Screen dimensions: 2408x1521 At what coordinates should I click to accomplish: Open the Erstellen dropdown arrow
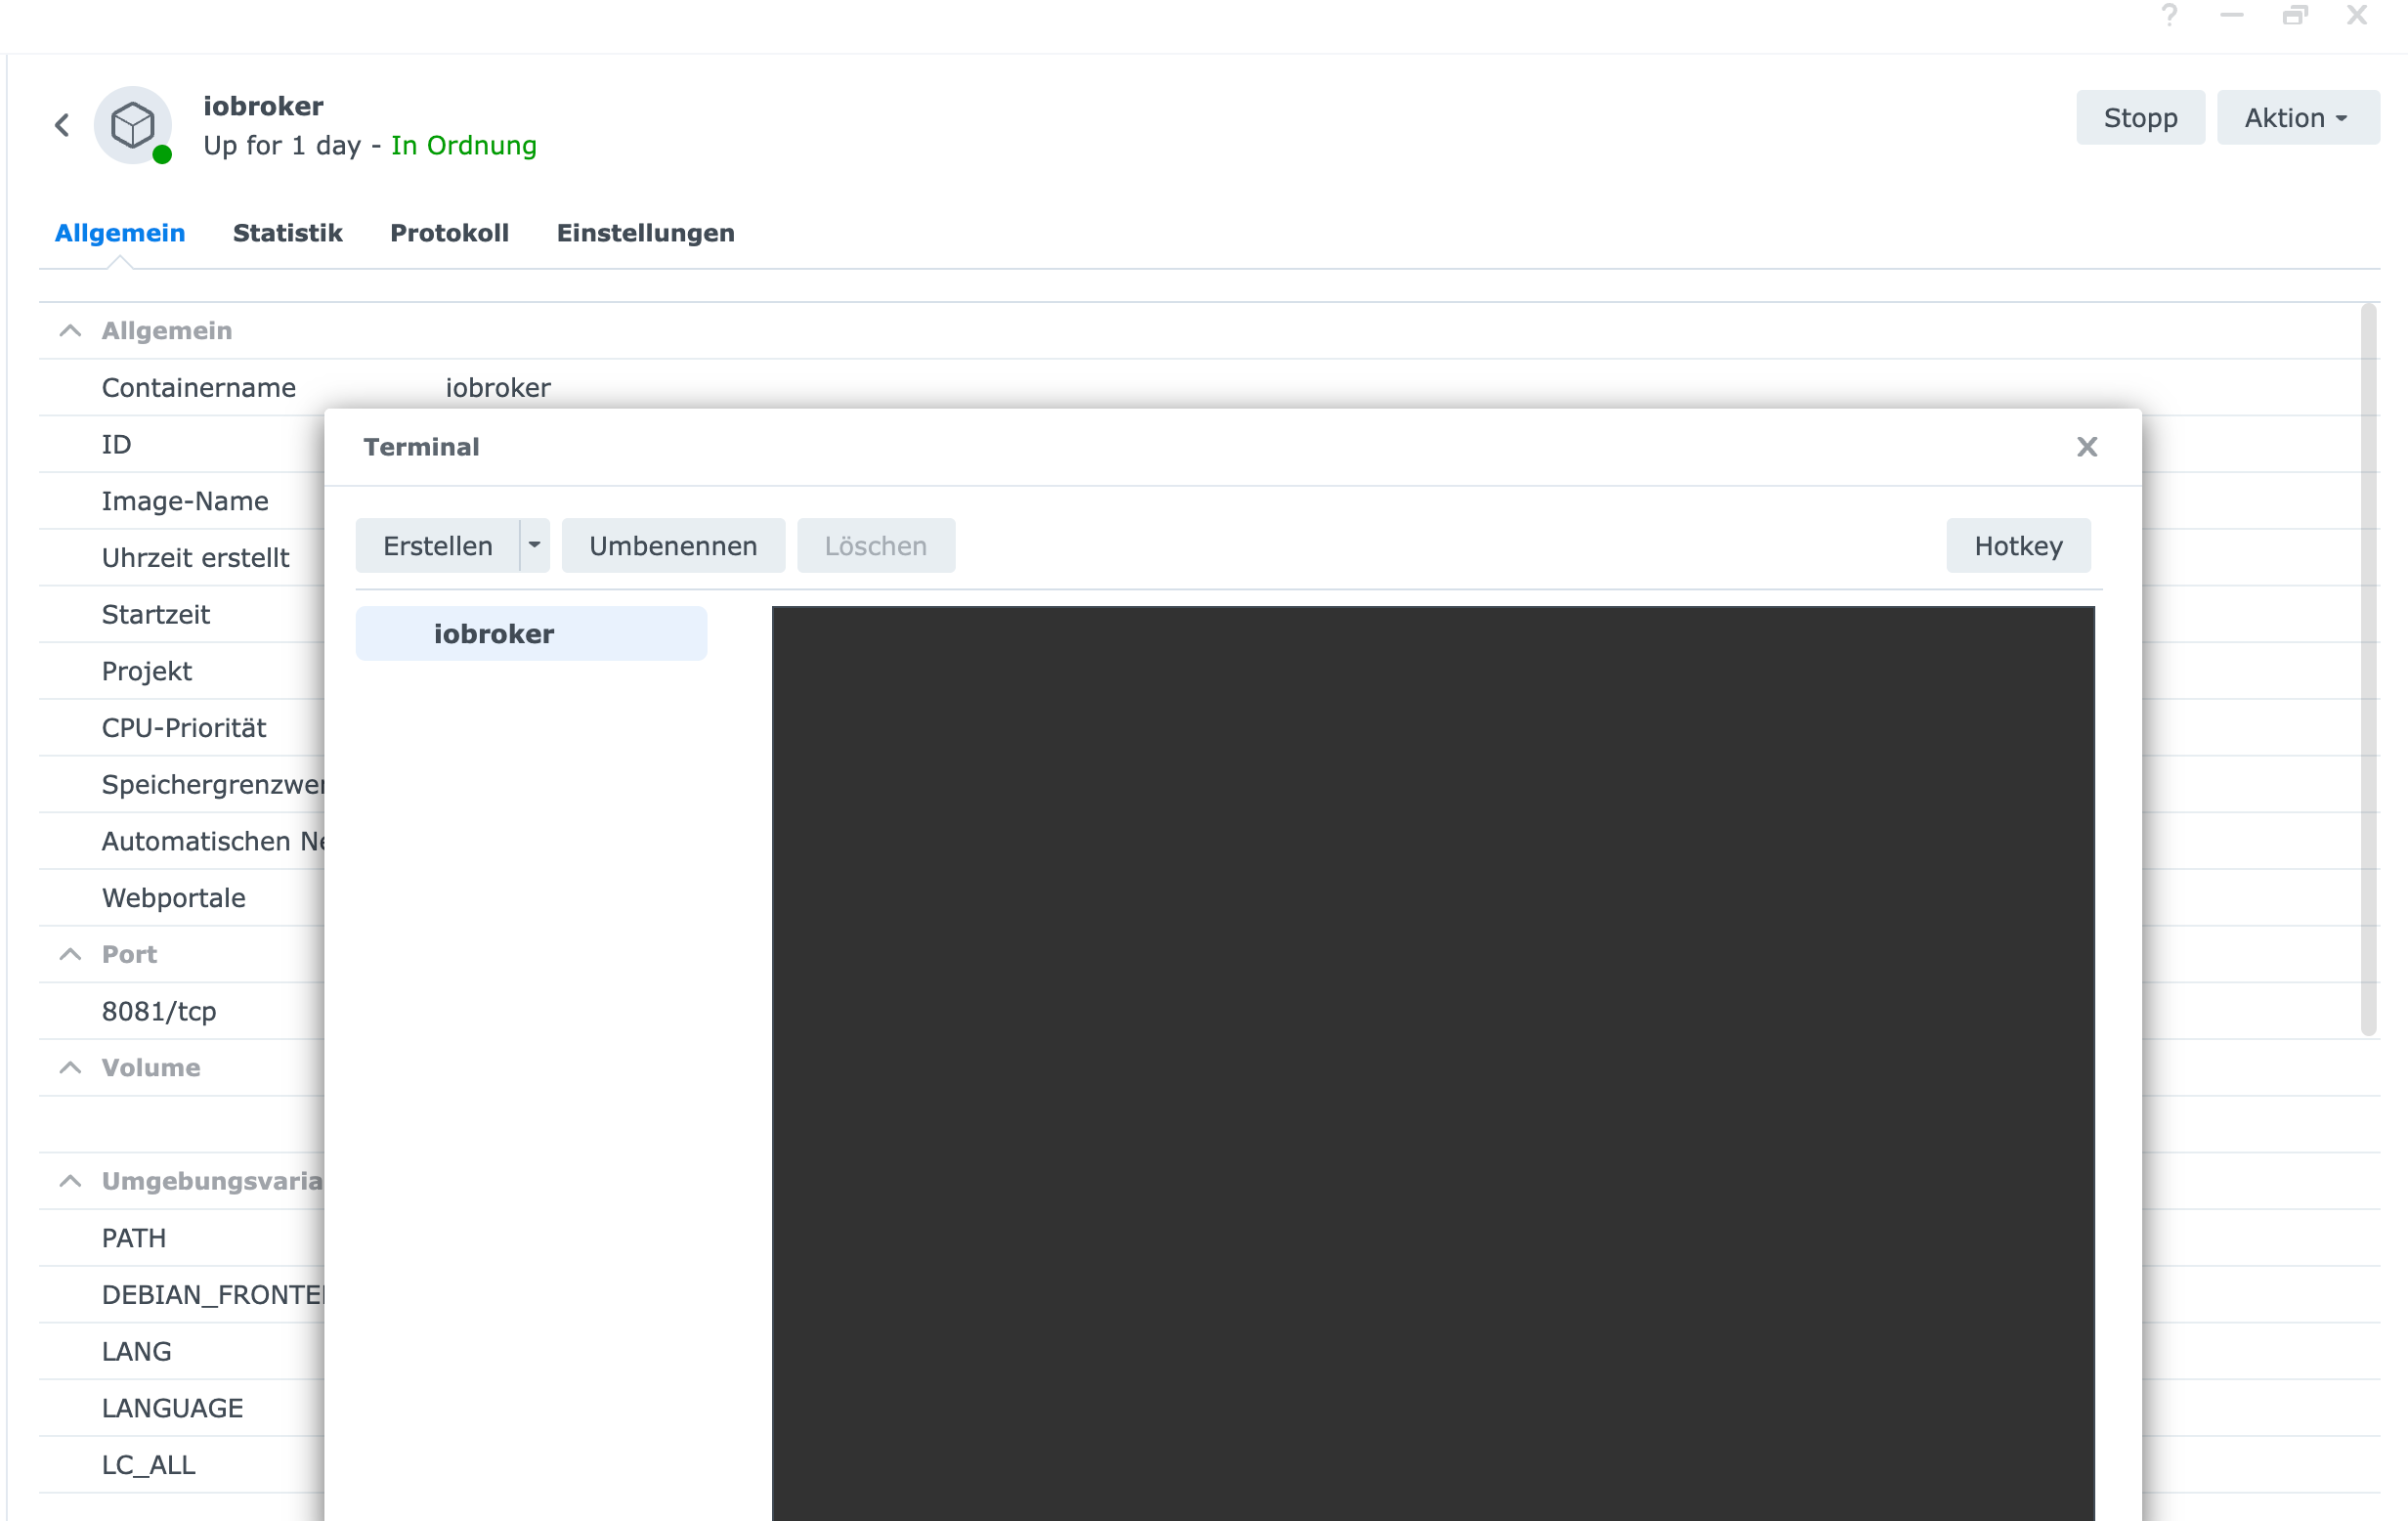(535, 545)
